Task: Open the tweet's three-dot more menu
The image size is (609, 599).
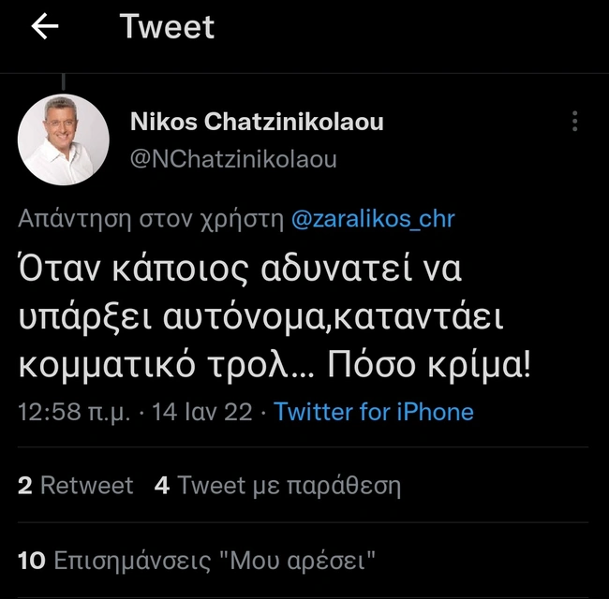Action: (x=574, y=121)
